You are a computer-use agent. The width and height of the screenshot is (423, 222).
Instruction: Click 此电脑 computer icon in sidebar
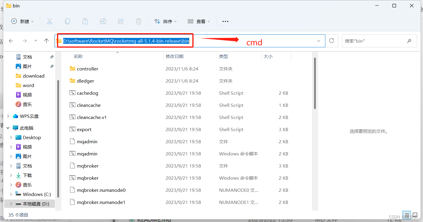(15, 128)
